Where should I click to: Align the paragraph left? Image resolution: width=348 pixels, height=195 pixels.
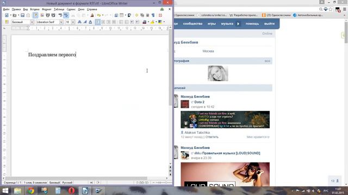(98, 22)
